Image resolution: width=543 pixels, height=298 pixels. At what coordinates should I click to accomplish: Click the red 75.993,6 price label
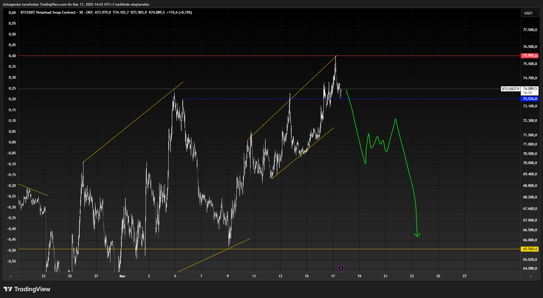(530, 56)
